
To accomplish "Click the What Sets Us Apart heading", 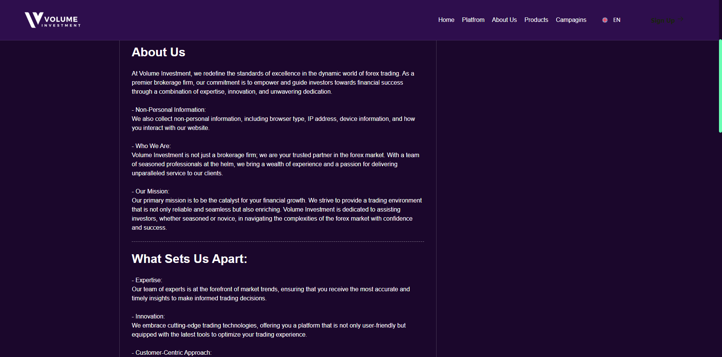I will click(189, 259).
